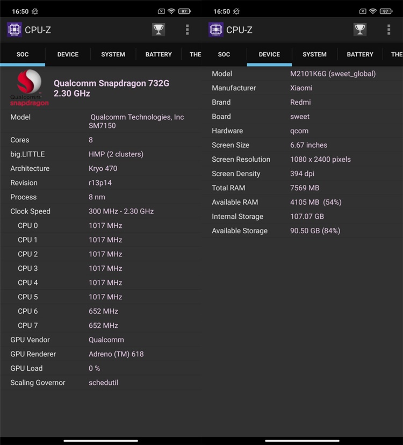Image resolution: width=403 pixels, height=445 pixels.
Task: Tap the Cores value 8
Action: point(90,140)
